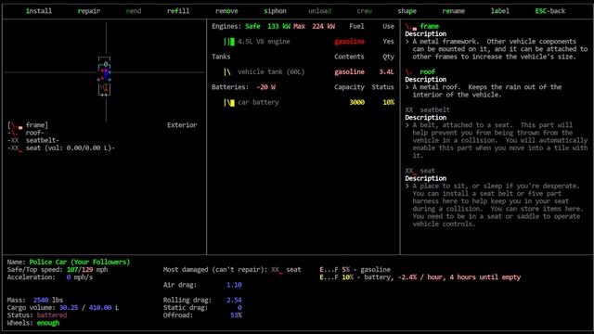Select the seatbelt- entry in parts list
594x334 pixels.
[x=33, y=140]
